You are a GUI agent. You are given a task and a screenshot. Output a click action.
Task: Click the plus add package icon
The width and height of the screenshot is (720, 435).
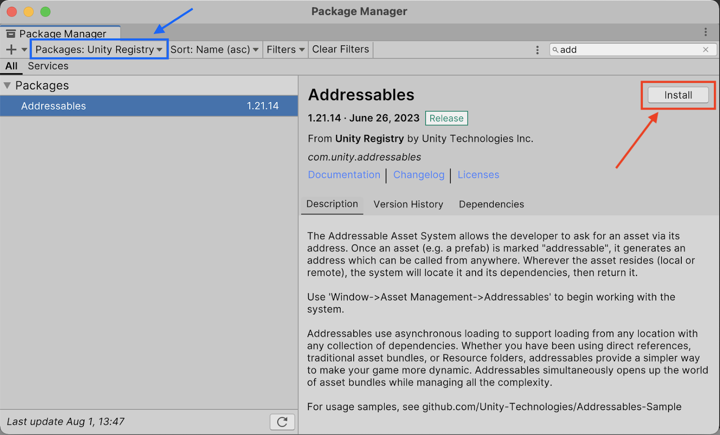pos(11,49)
